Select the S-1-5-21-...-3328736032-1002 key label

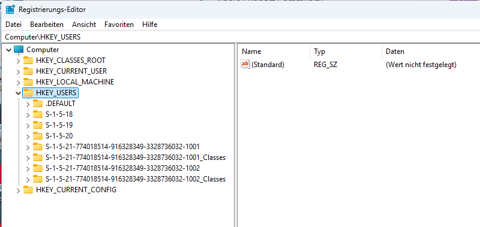tap(122, 168)
